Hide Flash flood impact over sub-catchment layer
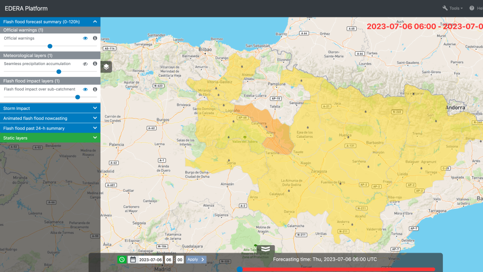The height and width of the screenshot is (272, 483). click(85, 89)
